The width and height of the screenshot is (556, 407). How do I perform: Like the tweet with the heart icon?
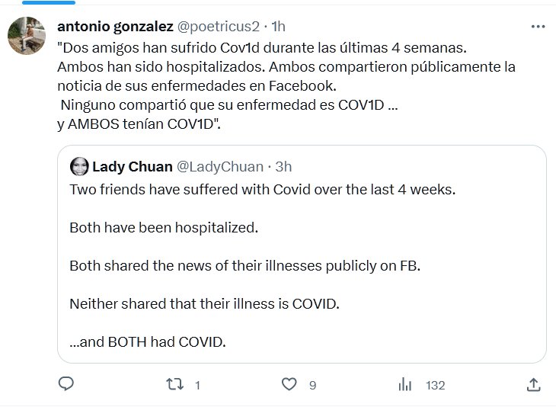(x=289, y=384)
